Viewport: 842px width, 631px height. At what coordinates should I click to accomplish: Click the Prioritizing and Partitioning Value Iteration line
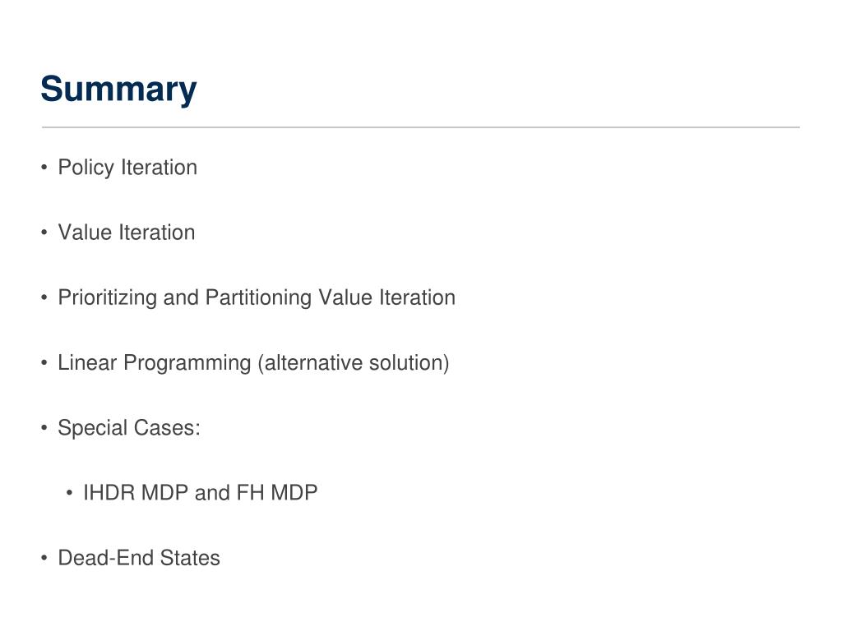(257, 297)
